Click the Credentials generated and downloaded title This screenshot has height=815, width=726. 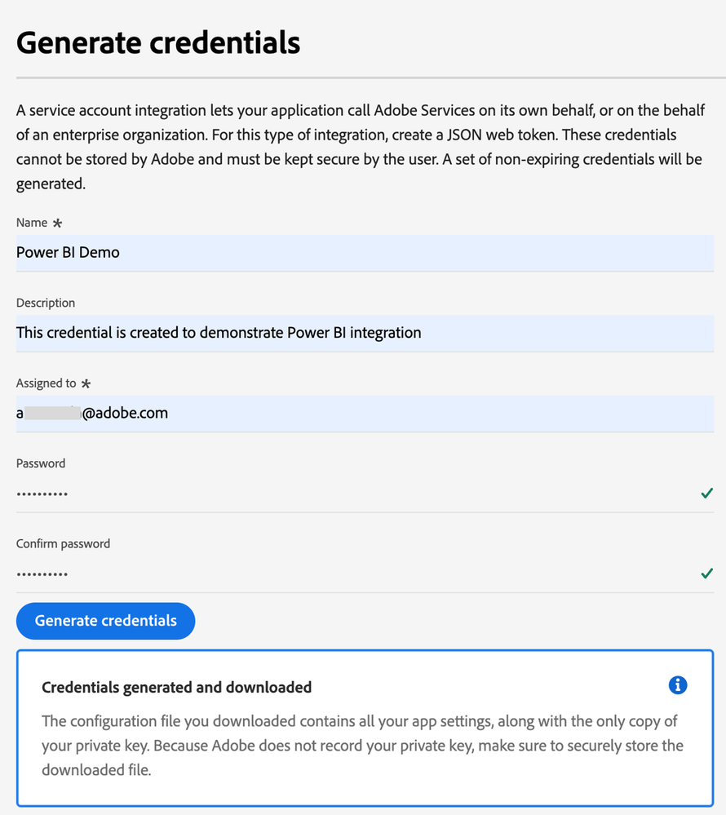[x=176, y=688]
